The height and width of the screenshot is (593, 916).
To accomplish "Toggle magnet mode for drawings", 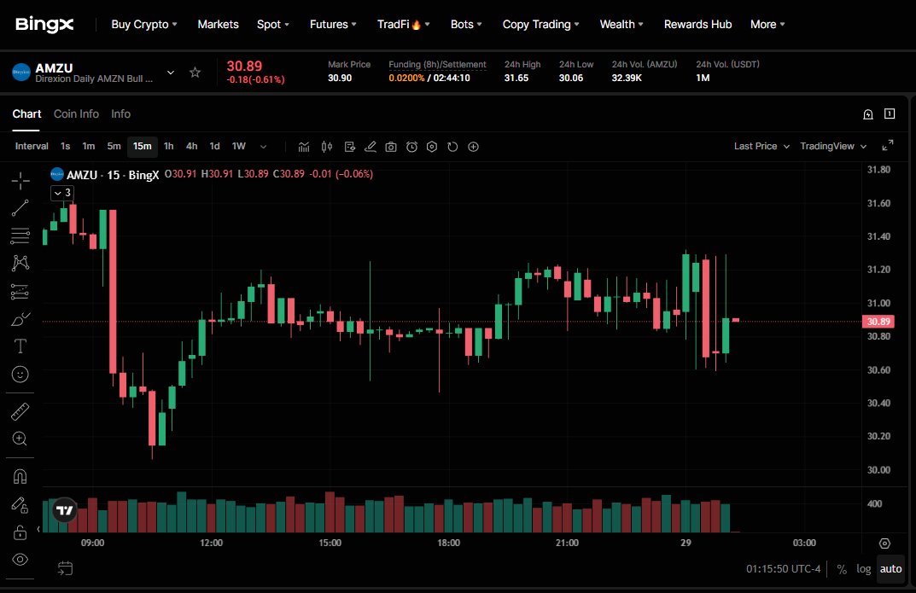I will 20,477.
